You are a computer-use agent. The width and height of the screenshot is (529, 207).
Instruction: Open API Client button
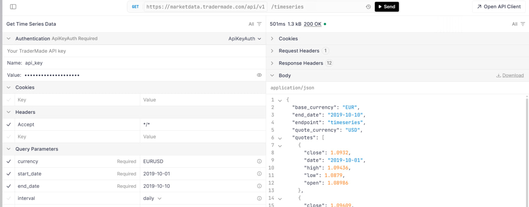click(x=499, y=7)
